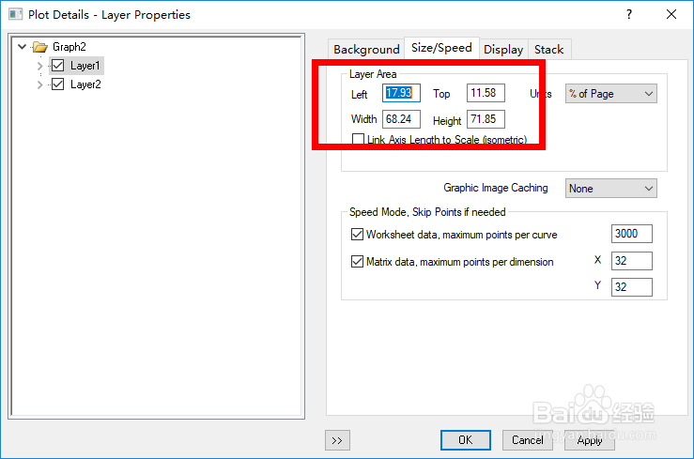The image size is (694, 459).
Task: Open the Units dropdown
Action: 610,94
